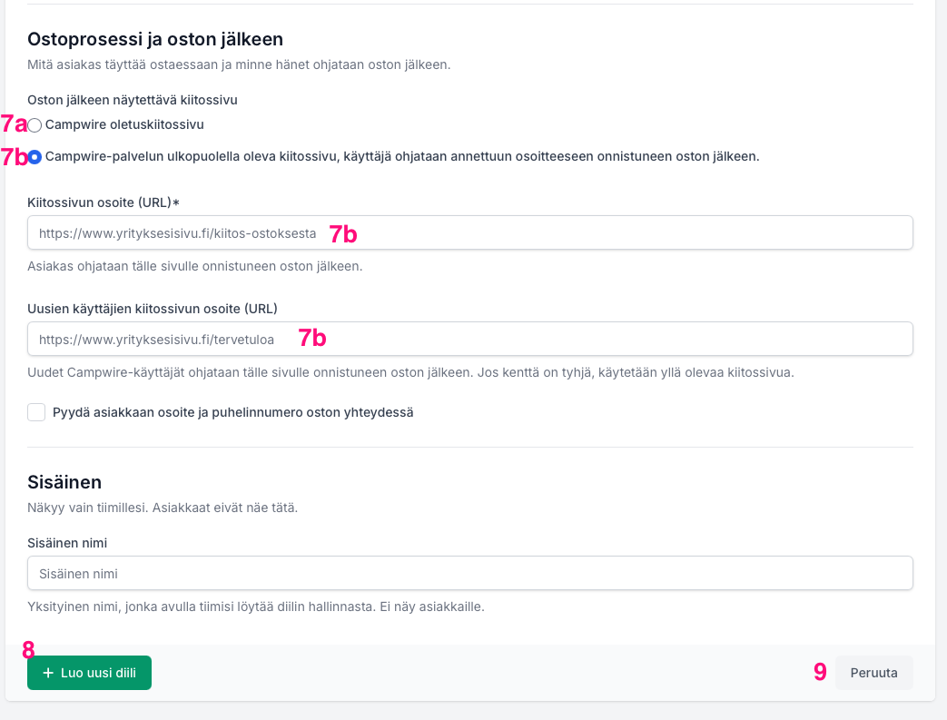The image size is (947, 720).
Task: Click the Kiitossivun osoite (URL) field label
Action: click(104, 202)
